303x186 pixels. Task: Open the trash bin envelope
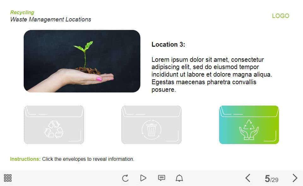[151, 125]
